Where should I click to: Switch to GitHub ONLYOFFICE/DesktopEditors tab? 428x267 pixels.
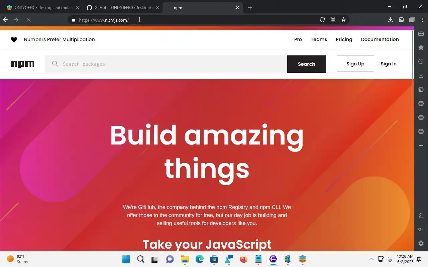coord(122,7)
